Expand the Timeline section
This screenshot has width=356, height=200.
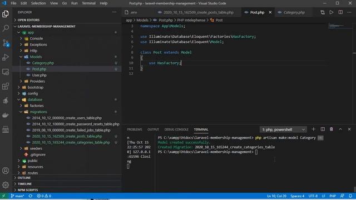click(x=24, y=184)
